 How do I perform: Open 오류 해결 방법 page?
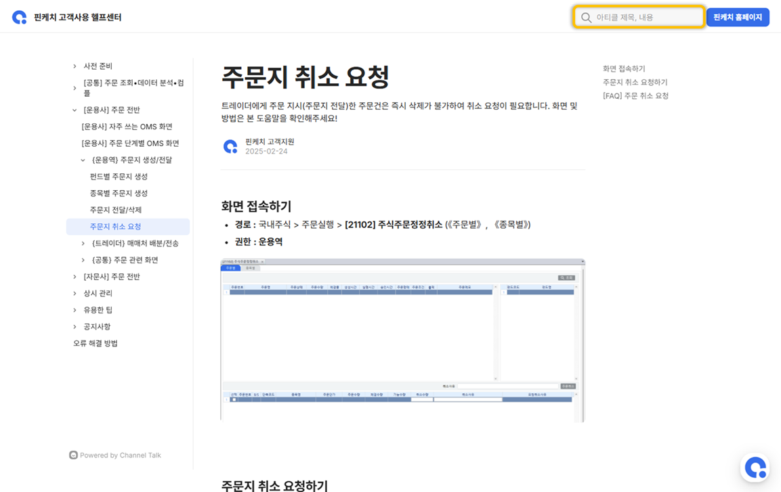[96, 344]
